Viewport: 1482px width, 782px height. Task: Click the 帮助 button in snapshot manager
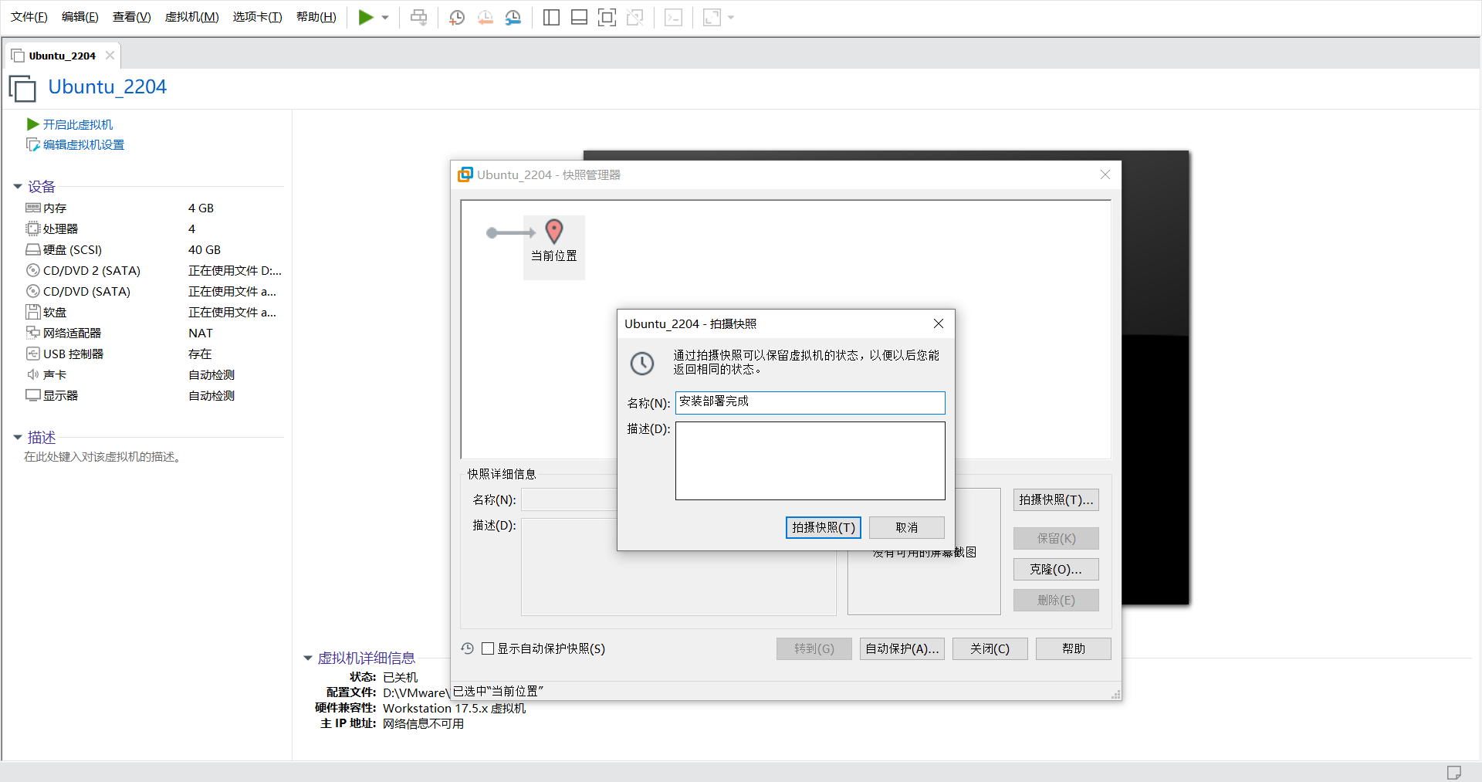coord(1074,649)
